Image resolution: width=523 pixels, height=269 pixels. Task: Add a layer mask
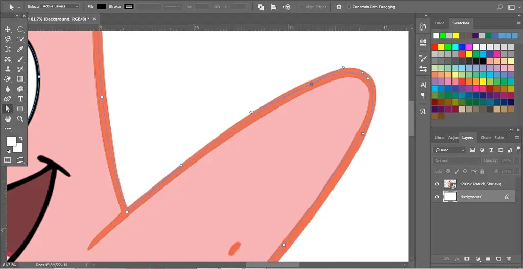point(467,259)
